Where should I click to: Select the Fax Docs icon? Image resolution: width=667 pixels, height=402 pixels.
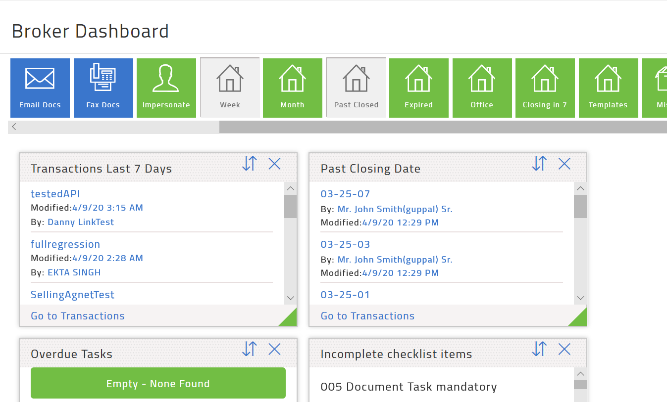(x=103, y=88)
